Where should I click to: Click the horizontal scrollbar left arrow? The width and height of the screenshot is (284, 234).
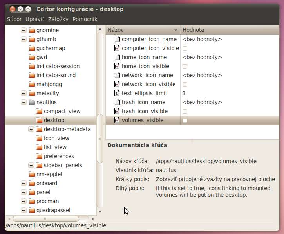9,219
